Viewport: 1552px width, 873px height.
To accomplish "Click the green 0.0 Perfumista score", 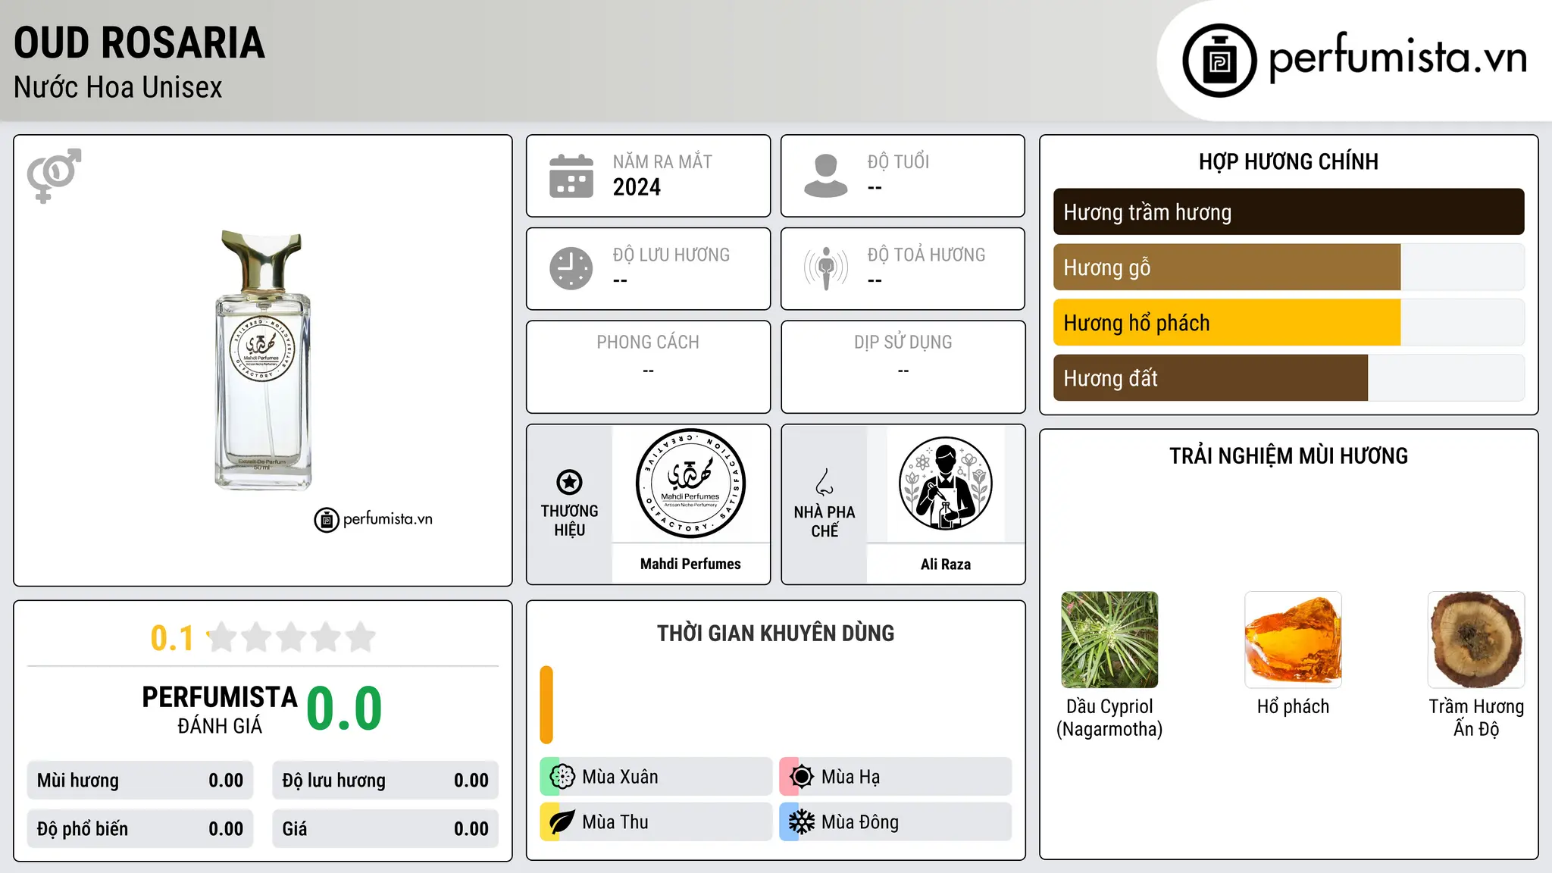I will pos(344,708).
